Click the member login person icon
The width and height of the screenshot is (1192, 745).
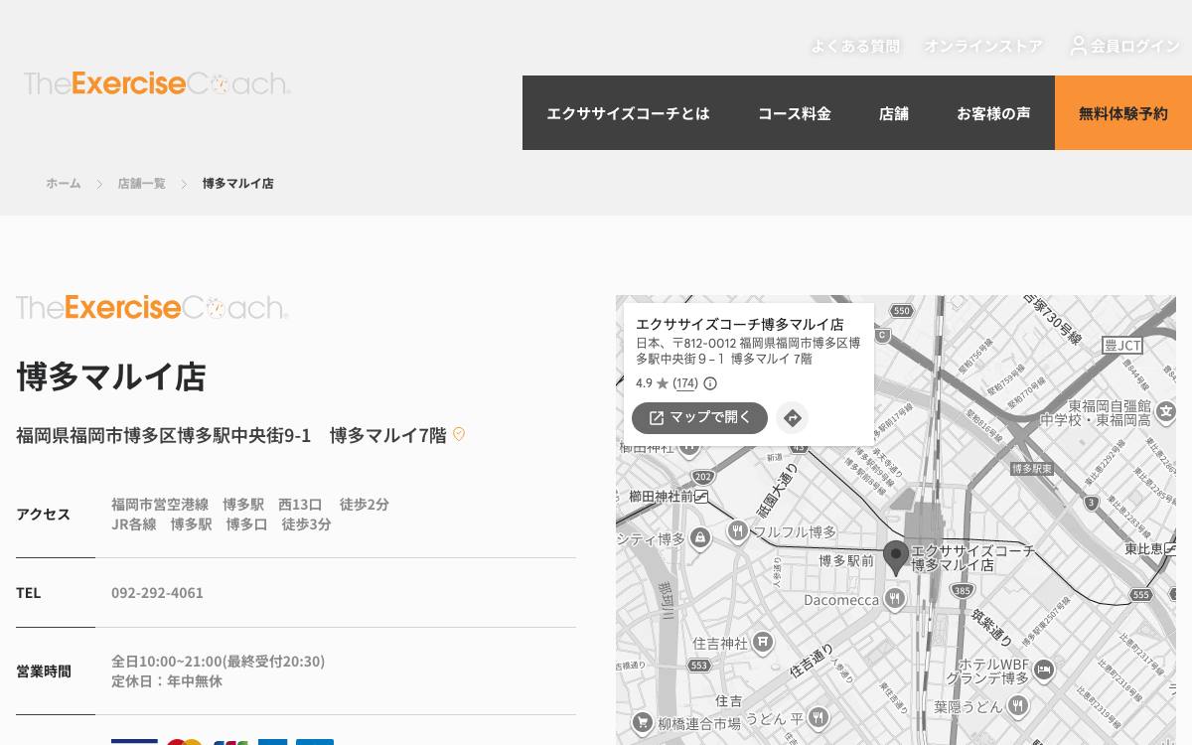tap(1079, 46)
